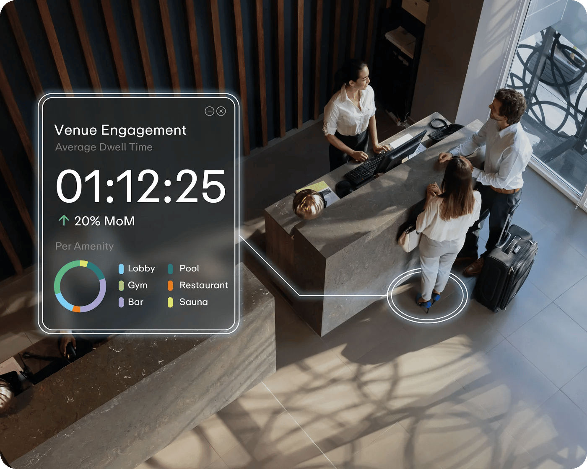
Task: Minimize the Venue Engagement panel
Action: (209, 111)
